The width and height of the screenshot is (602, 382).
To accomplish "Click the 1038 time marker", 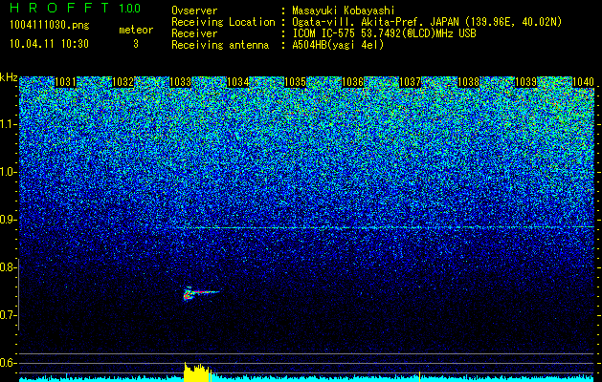I will [x=468, y=82].
